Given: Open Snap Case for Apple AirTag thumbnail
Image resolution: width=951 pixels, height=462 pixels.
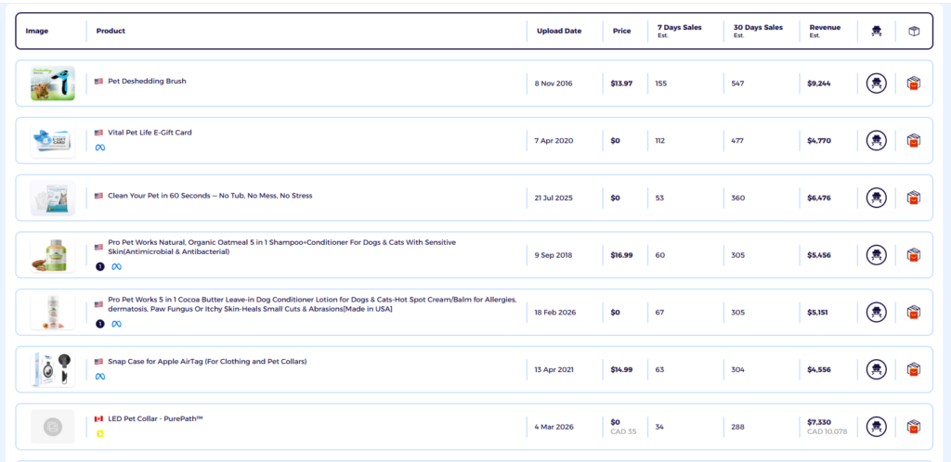Looking at the screenshot, I should tap(53, 368).
